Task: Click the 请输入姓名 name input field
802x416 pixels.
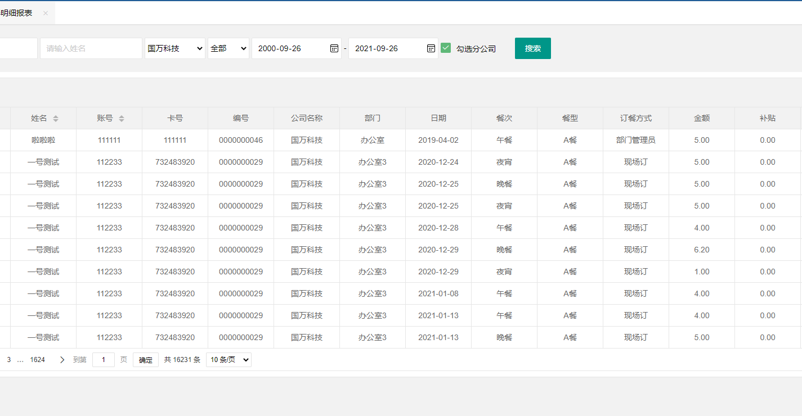Action: pyautogui.click(x=91, y=48)
